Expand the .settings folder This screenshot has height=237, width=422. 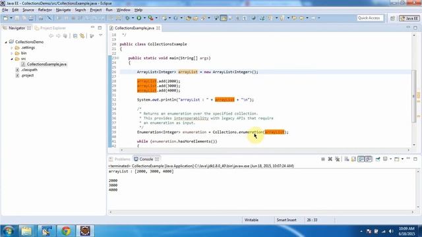pyautogui.click(x=12, y=48)
